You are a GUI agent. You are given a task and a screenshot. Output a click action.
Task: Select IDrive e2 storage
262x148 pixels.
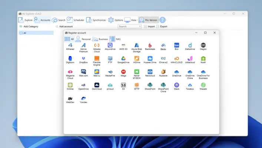(x=163, y=60)
